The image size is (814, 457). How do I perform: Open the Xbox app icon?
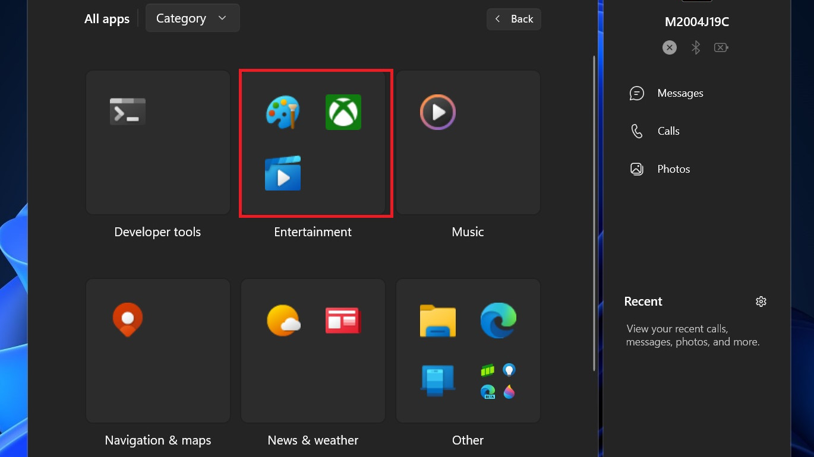coord(343,112)
